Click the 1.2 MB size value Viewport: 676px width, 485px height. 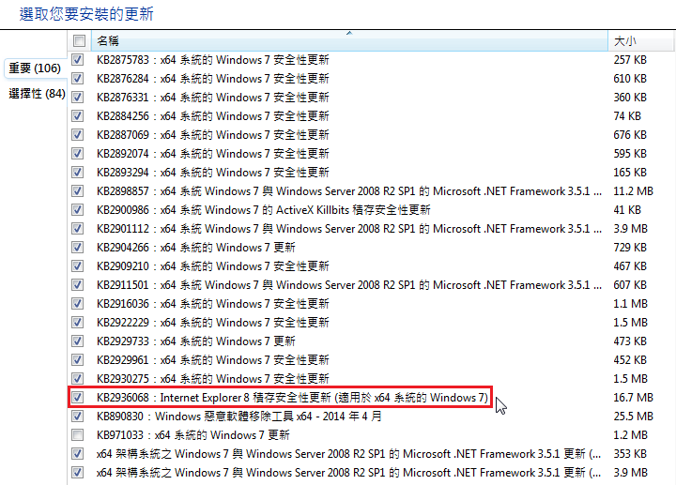pyautogui.click(x=630, y=435)
